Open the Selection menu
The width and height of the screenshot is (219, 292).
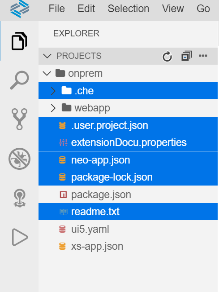coord(129,9)
